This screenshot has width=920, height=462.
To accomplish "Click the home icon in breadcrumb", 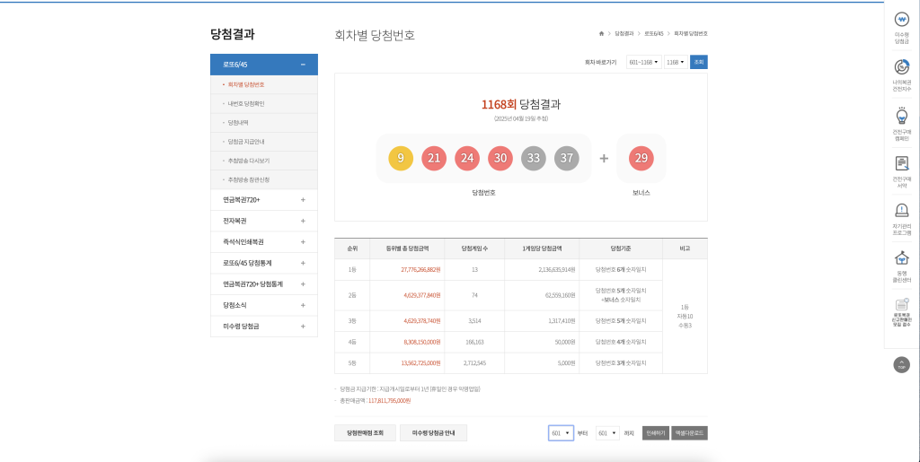I will pos(601,33).
